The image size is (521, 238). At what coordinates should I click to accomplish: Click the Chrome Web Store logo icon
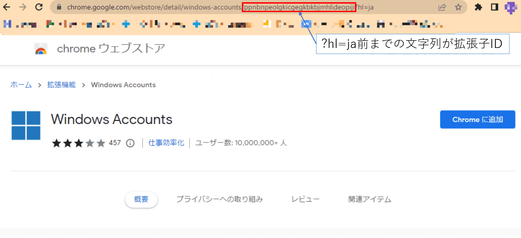pyautogui.click(x=41, y=49)
